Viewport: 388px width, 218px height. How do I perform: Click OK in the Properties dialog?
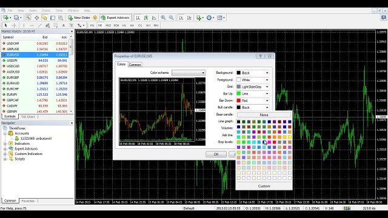tap(216, 154)
